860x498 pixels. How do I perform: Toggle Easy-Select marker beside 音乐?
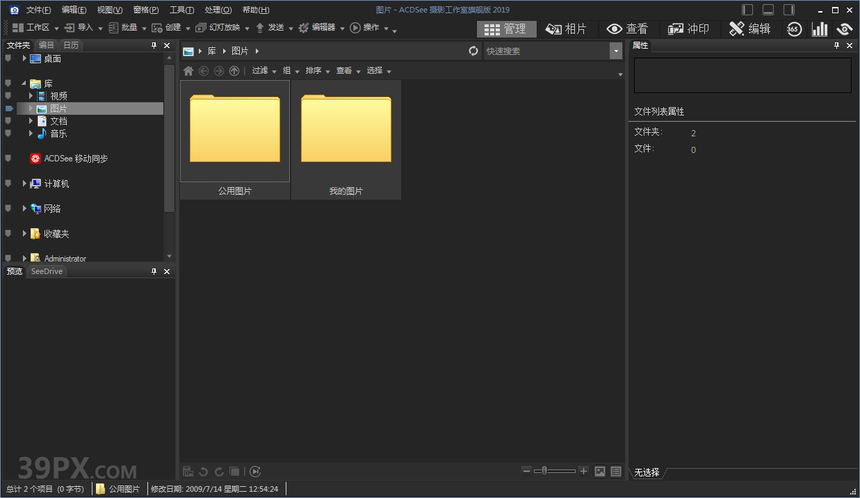tap(8, 134)
